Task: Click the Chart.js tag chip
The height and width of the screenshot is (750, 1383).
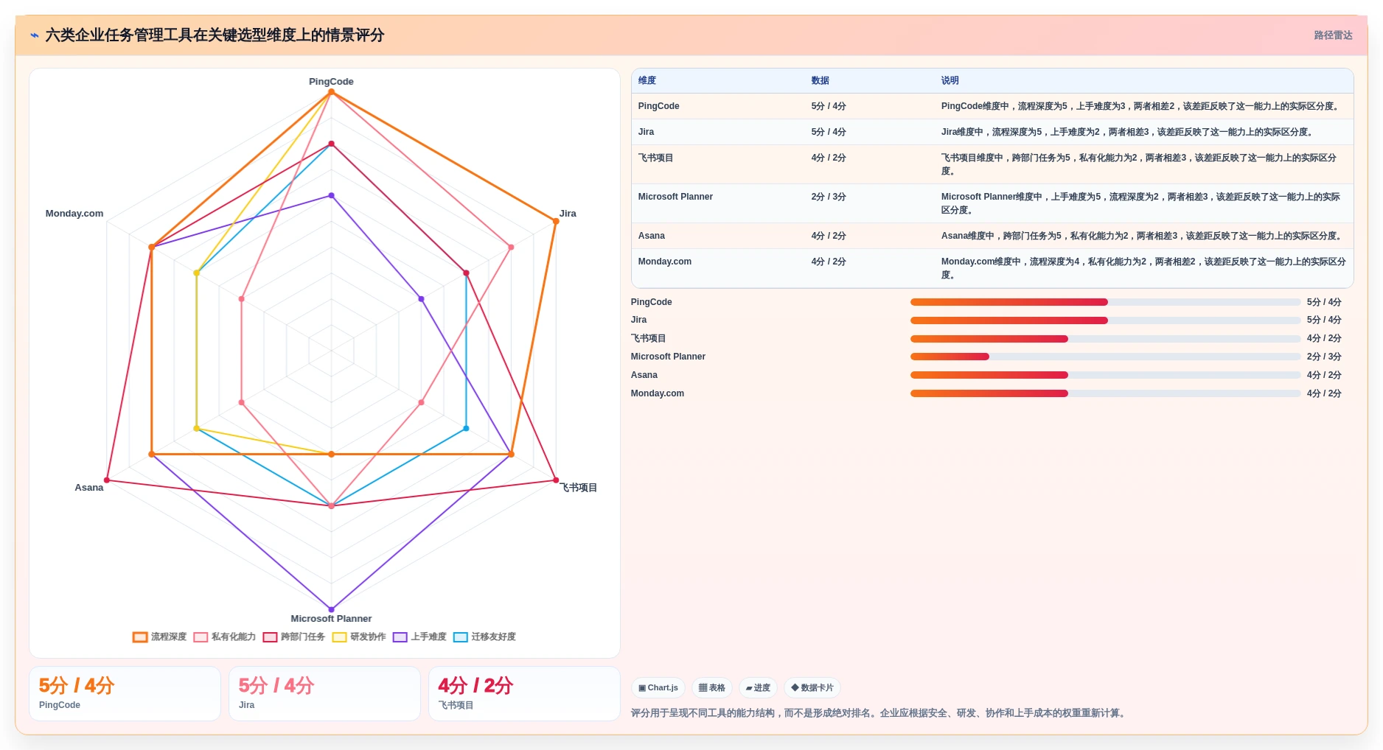Action: pyautogui.click(x=658, y=688)
